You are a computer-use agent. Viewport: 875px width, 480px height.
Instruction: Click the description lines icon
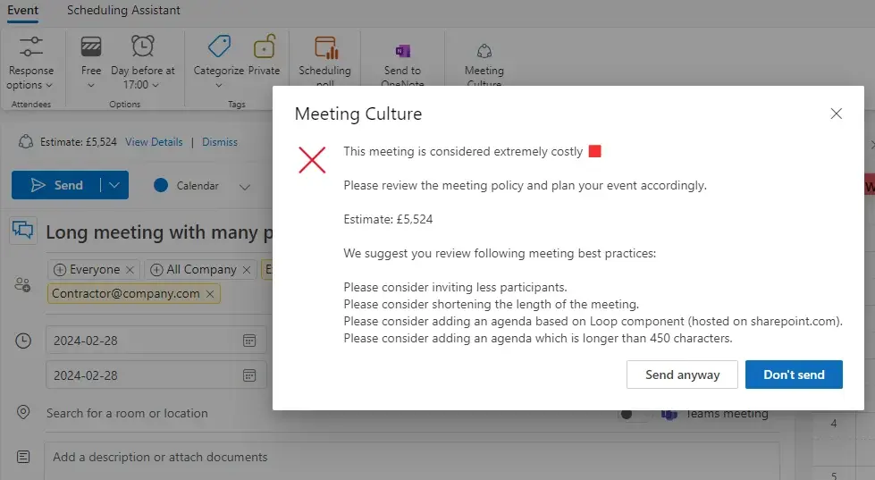point(23,457)
